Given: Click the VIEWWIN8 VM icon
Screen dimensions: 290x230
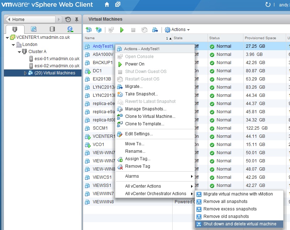Looking at the screenshot, I should point(87,202).
